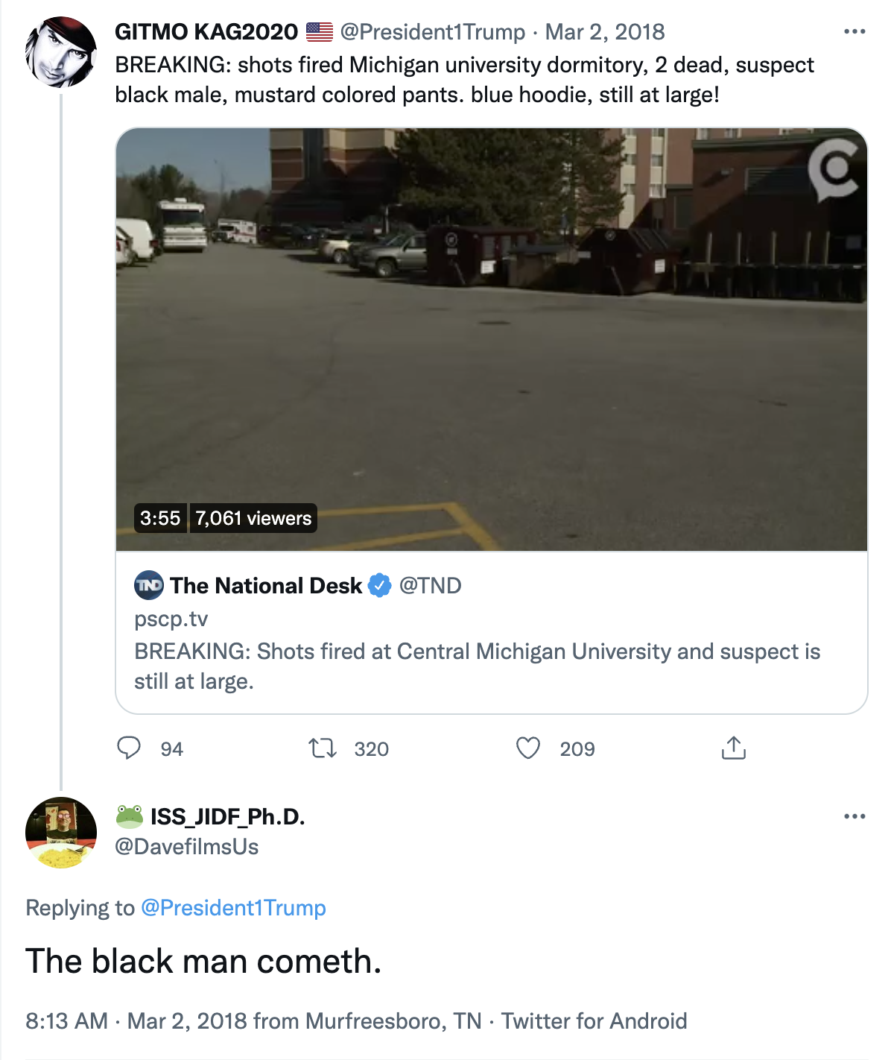
Task: Open GITMO KAG2020 profile picture
Action: [x=61, y=52]
